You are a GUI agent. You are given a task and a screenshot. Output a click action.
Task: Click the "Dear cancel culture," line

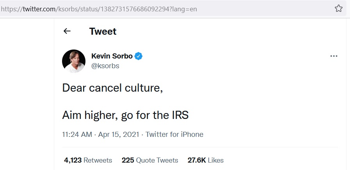click(x=112, y=88)
